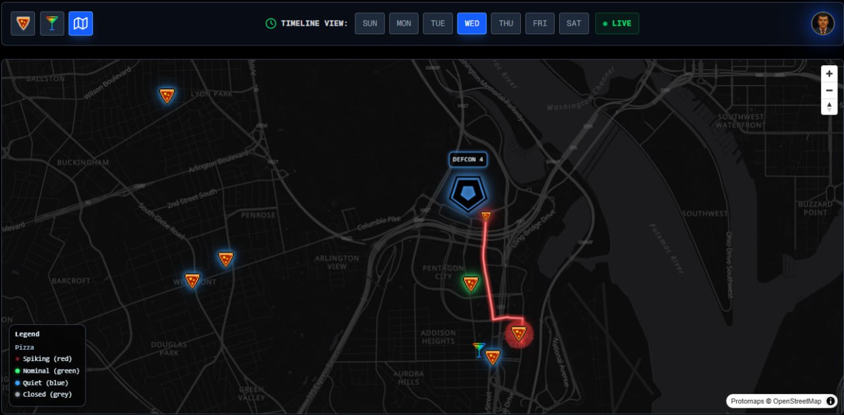Switch timeline to SUN
The image size is (844, 415).
370,24
